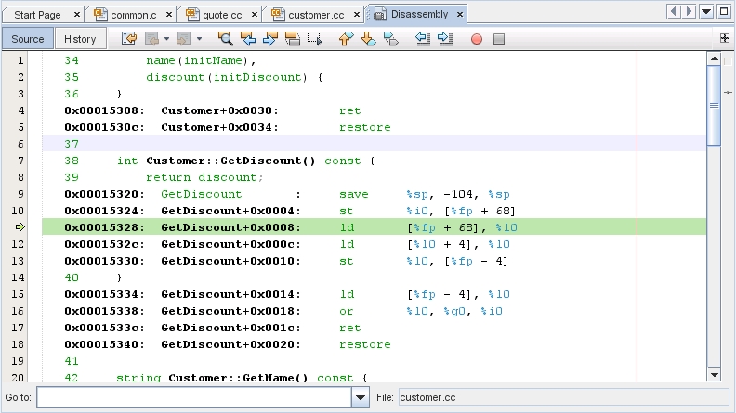
Task: Click the File field showing customer.cc
Action: pos(563,397)
